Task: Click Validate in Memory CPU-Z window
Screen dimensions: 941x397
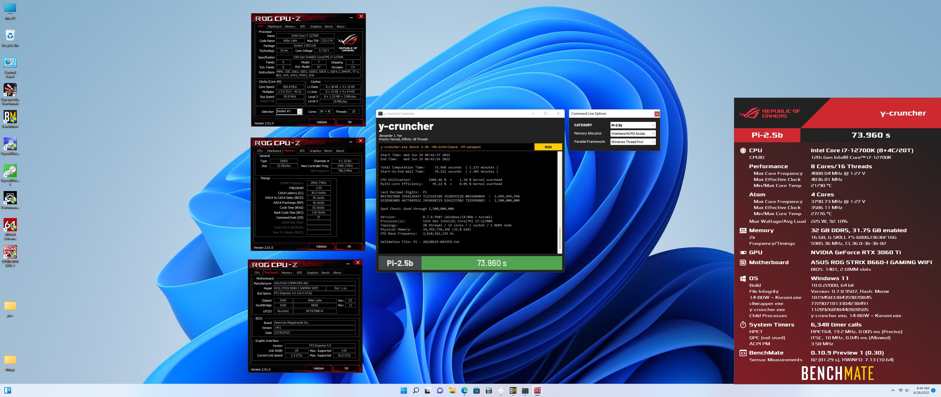Action: [x=321, y=246]
